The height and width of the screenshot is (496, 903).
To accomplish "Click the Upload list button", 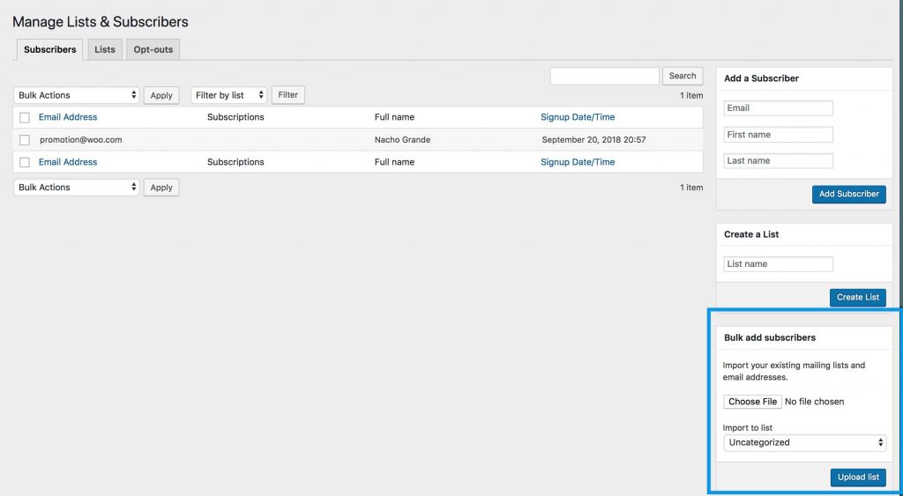I will click(x=857, y=477).
